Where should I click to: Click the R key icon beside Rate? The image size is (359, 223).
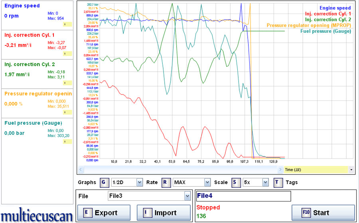click(x=166, y=182)
